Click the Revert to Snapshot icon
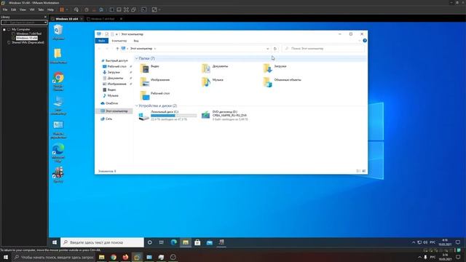This screenshot has height=262, width=466. tap(94, 9)
